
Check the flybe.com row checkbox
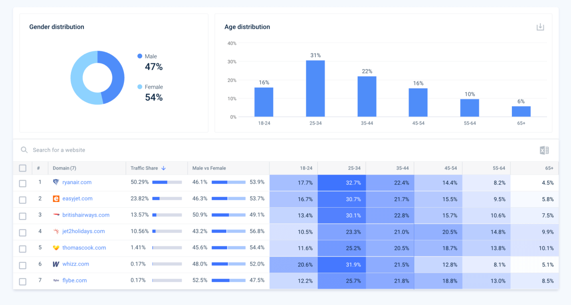coord(23,281)
